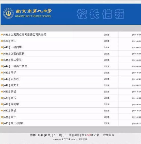Image resolution: width=141 pixels, height=144 pixels.
Task: Open message 649 from 一名同学
Action: 12,47
